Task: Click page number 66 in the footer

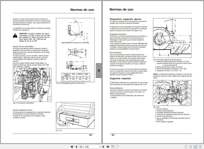Action: [113, 135]
